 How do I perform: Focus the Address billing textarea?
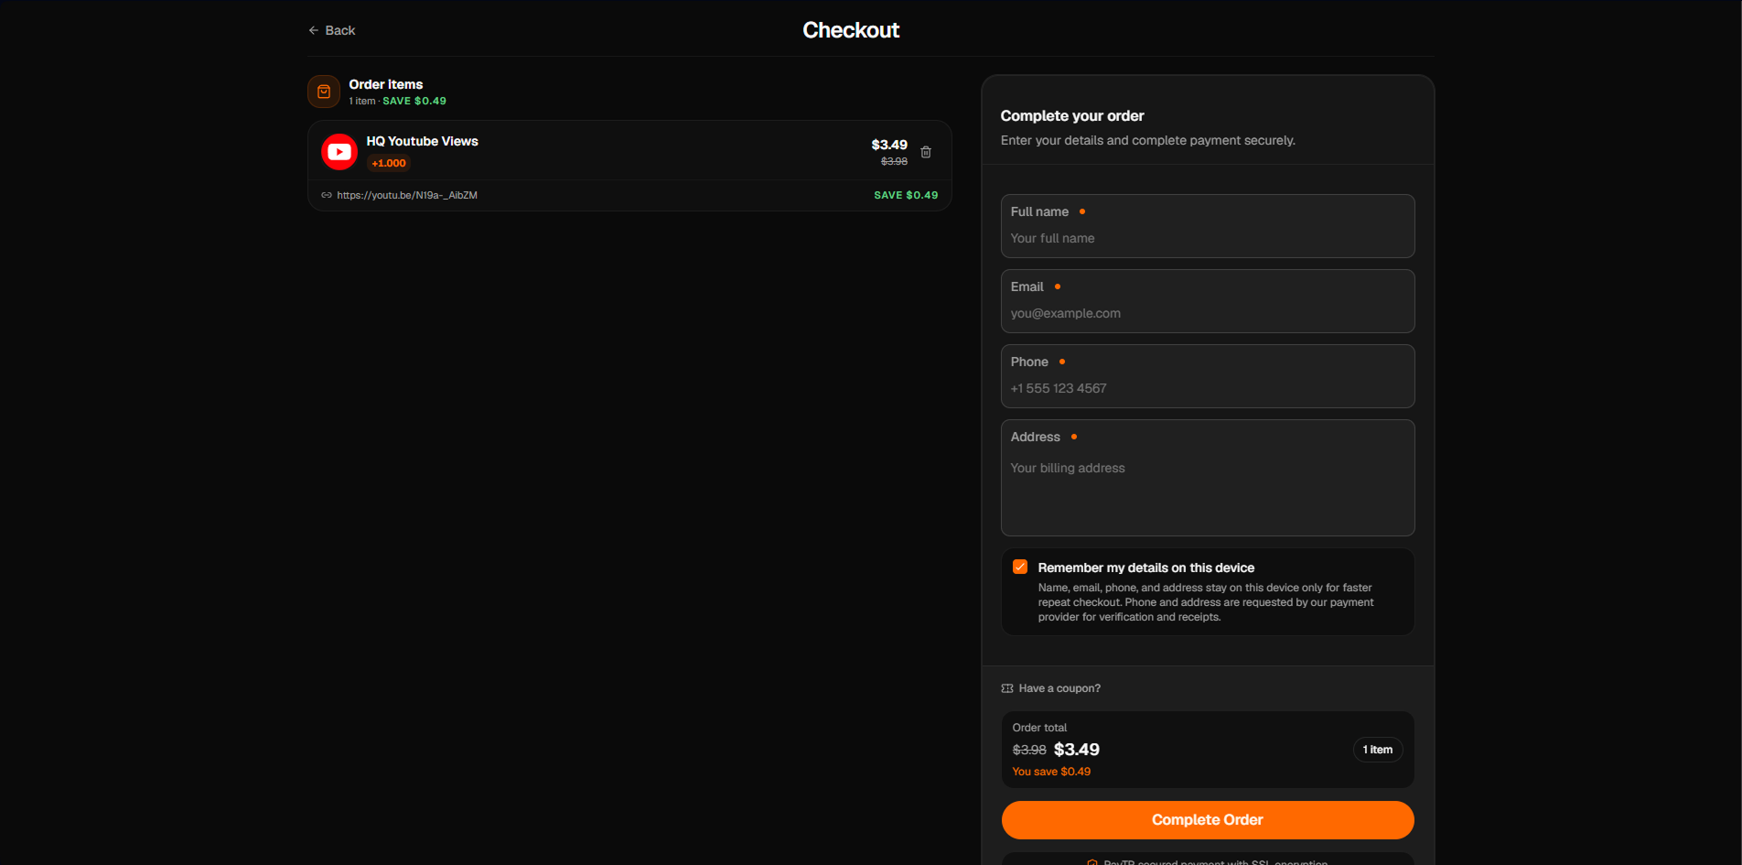click(x=1208, y=478)
